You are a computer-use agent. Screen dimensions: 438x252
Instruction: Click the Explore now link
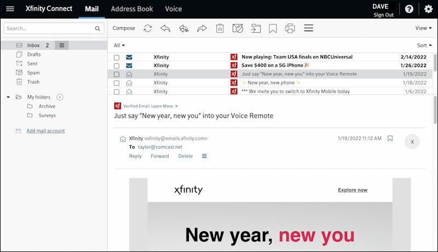coord(353,190)
